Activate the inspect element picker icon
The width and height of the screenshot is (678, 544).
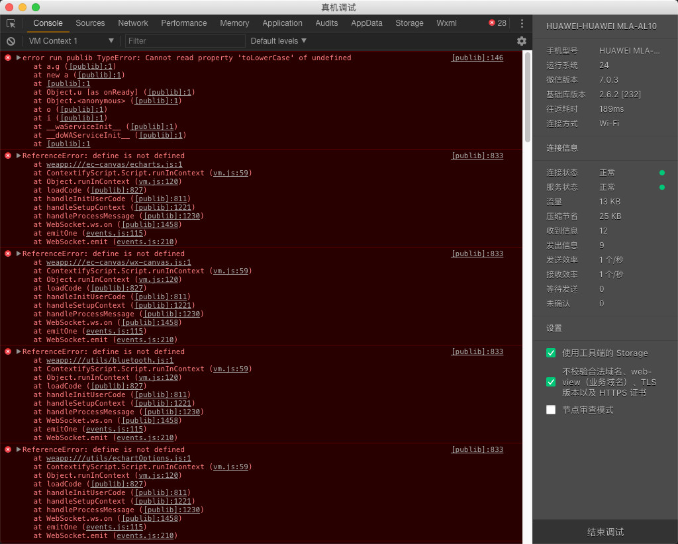pos(11,23)
